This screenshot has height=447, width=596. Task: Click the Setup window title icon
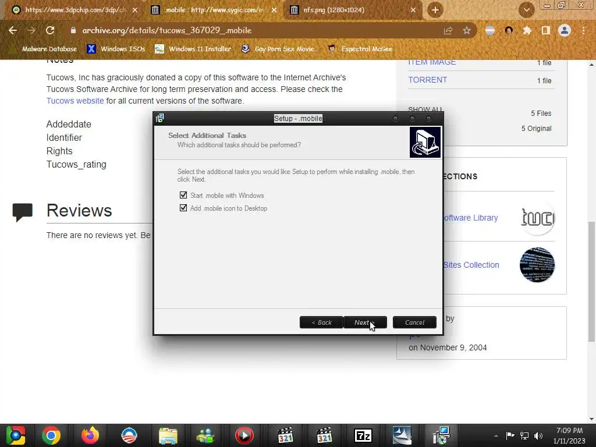point(160,118)
